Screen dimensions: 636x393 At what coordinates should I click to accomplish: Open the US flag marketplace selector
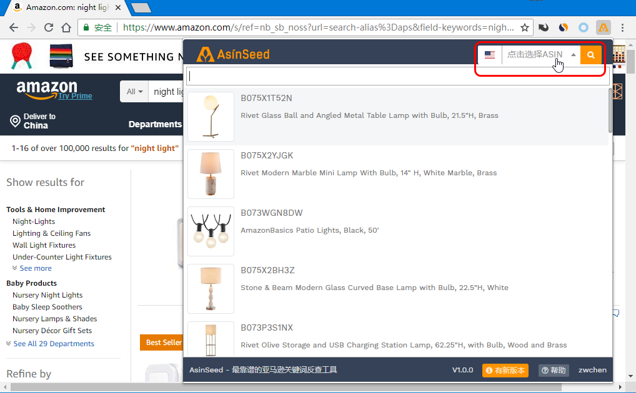click(x=490, y=55)
